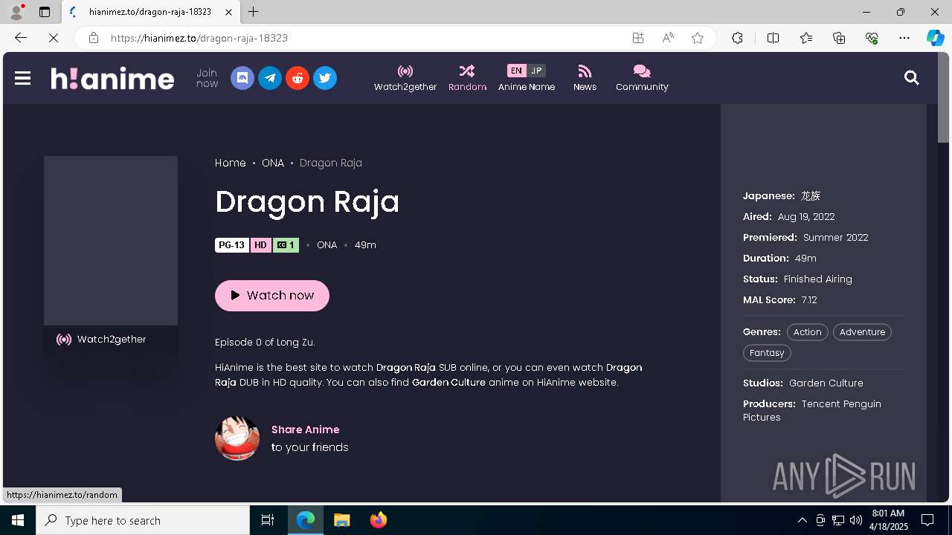Click the PG-13 rating badge
This screenshot has height=535, width=952.
[232, 245]
